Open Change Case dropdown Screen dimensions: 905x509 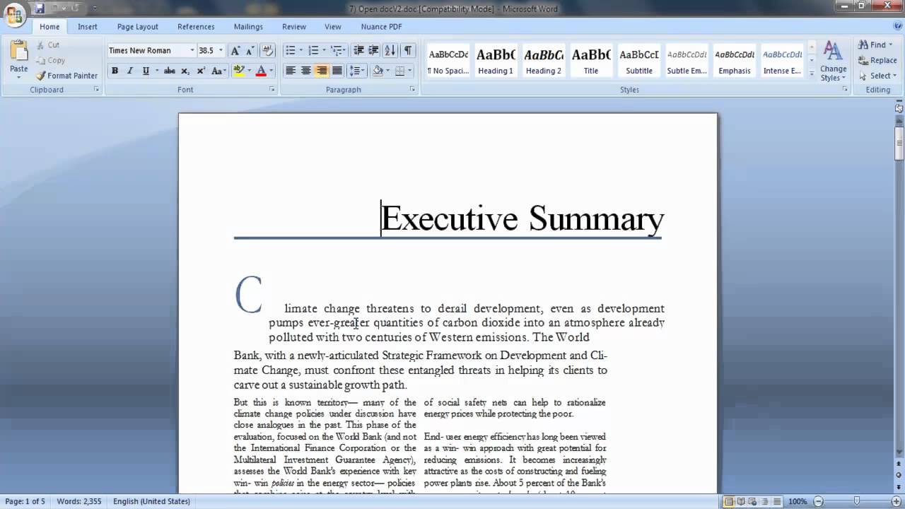[219, 71]
